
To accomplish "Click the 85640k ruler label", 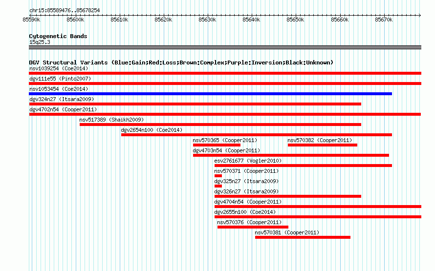I will (251, 20).
